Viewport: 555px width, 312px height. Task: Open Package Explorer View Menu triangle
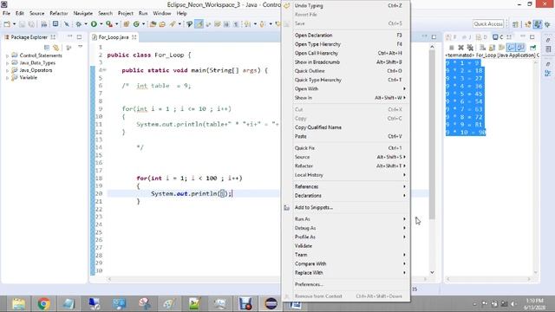click(81, 47)
